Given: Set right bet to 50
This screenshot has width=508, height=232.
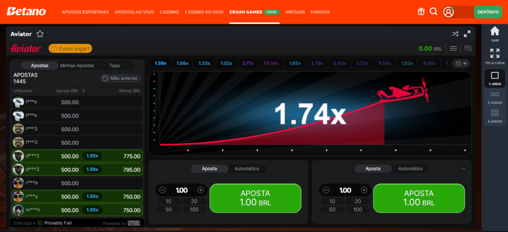Looking at the screenshot, I should click(332, 210).
